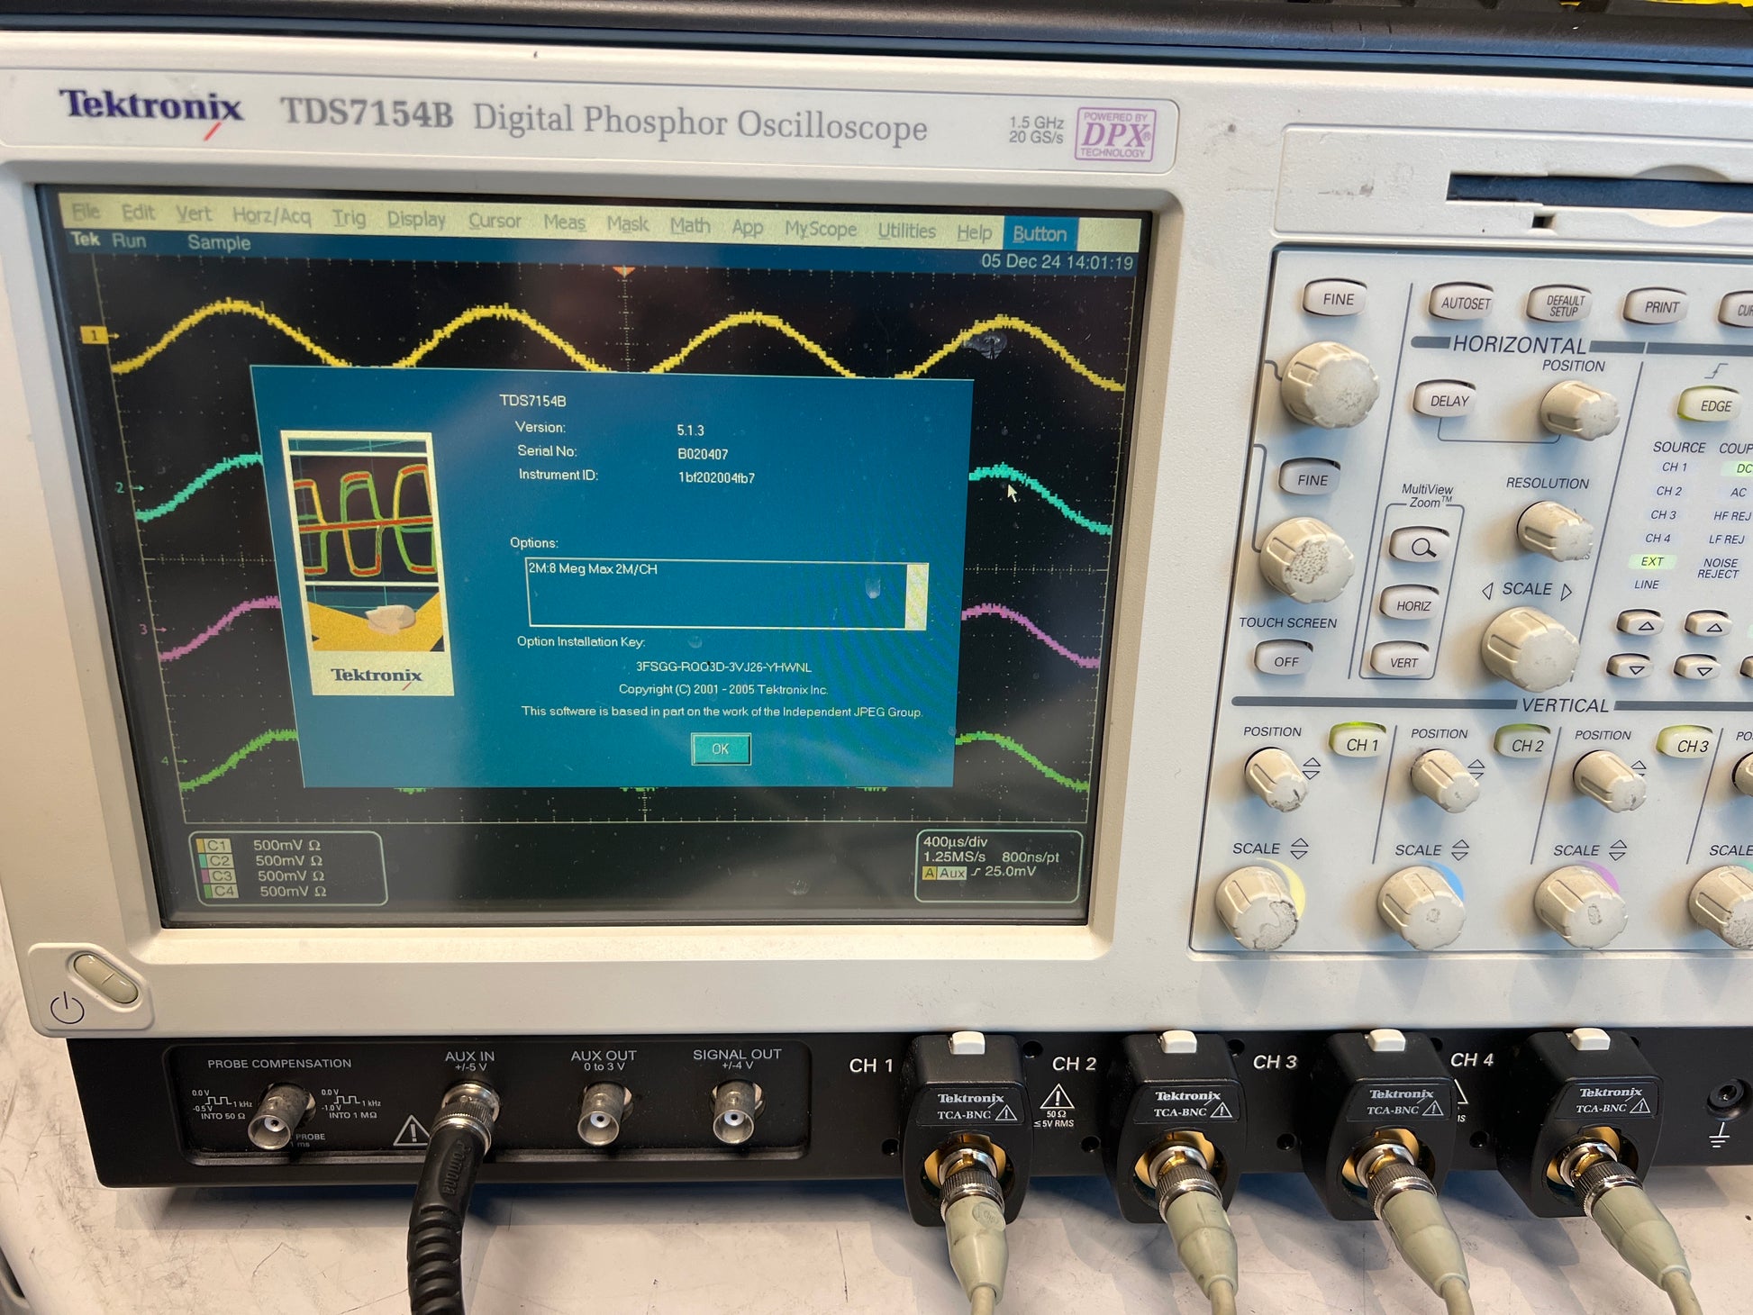Open the MyScope menu

tap(821, 230)
